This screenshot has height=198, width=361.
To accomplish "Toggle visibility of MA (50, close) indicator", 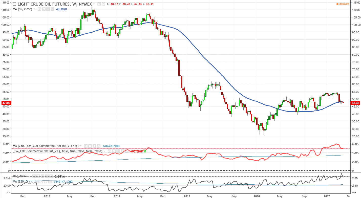I will [39, 9].
